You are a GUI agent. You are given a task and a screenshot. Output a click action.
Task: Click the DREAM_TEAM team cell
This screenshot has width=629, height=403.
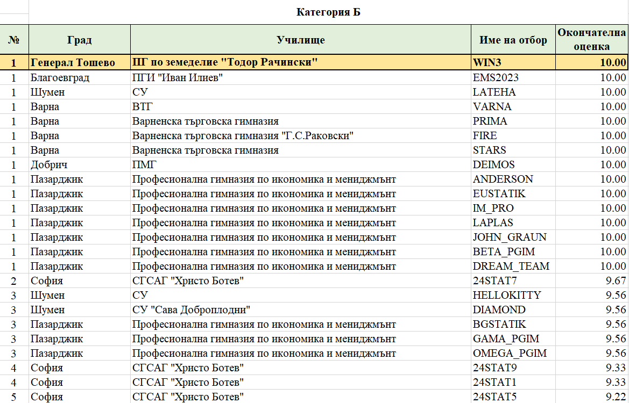point(513,266)
